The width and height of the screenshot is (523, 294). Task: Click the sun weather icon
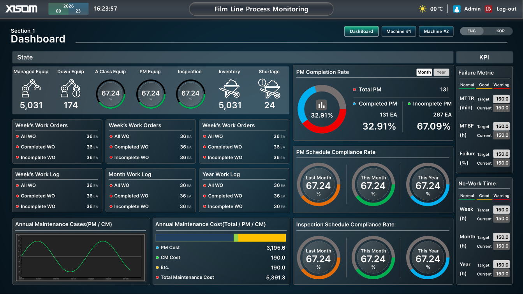[423, 9]
